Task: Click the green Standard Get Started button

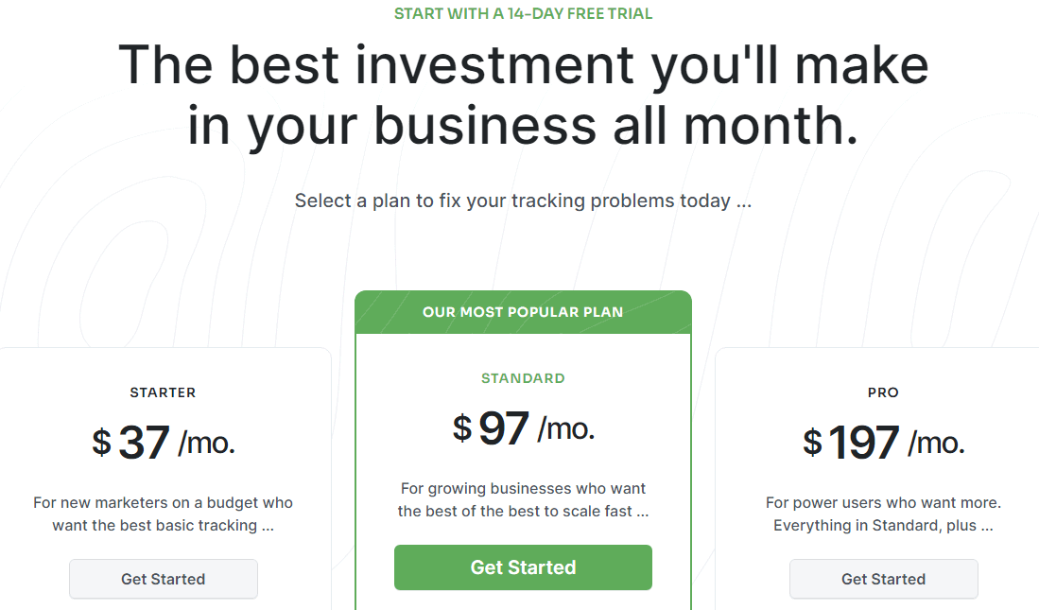Action: point(523,567)
